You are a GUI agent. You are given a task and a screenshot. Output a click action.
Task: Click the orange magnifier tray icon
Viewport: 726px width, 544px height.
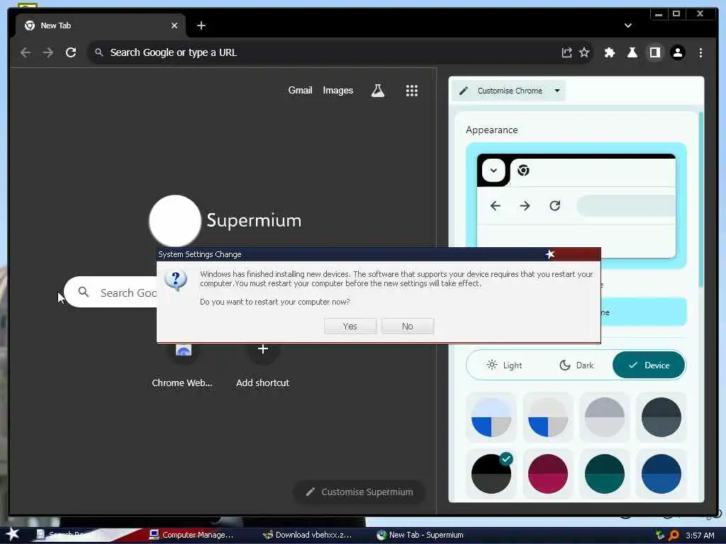[674, 535]
